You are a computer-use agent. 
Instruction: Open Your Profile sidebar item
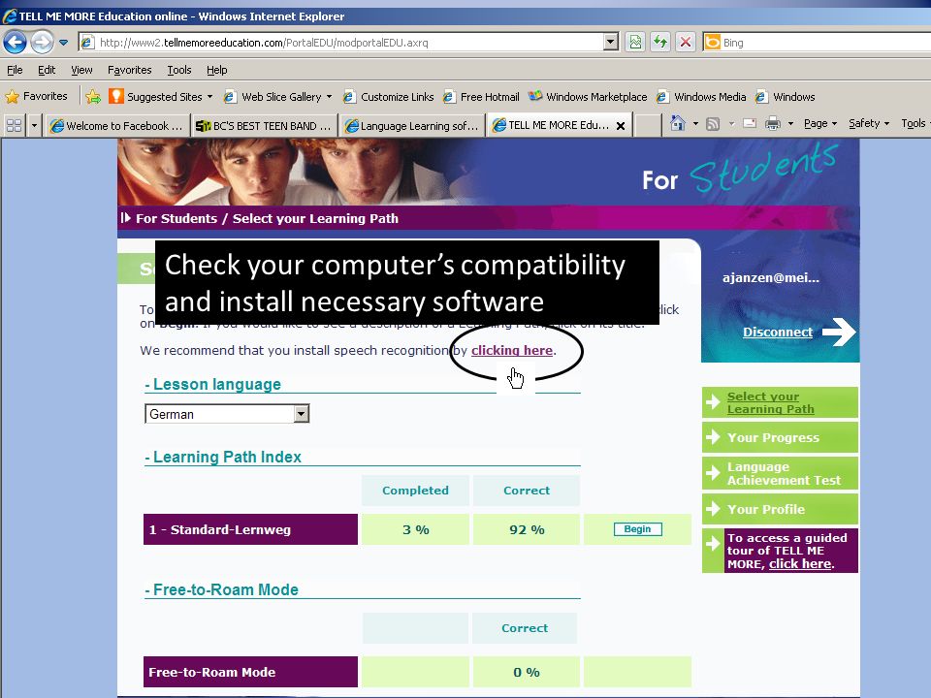[780, 509]
